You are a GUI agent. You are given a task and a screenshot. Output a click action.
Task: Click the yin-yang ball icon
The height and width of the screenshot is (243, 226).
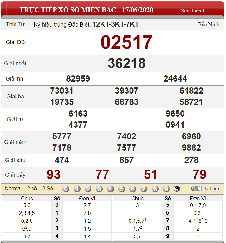[x=177, y=189]
